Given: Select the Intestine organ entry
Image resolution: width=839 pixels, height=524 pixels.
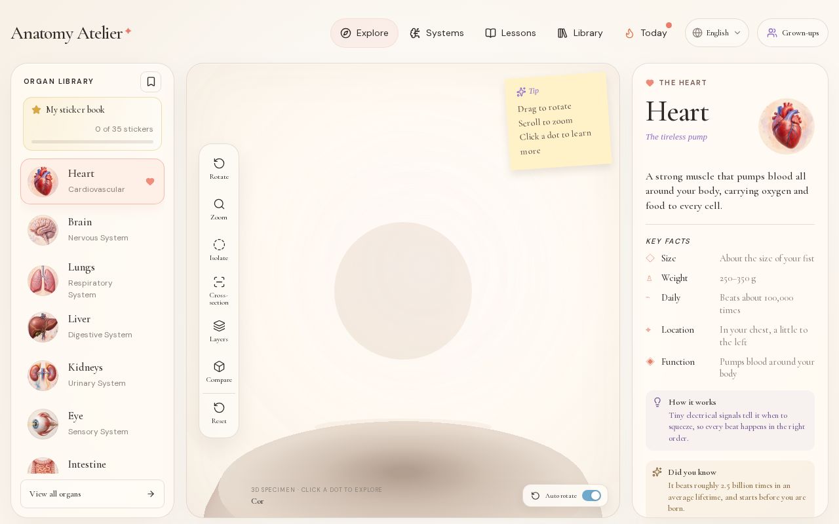Looking at the screenshot, I should pyautogui.click(x=92, y=466).
